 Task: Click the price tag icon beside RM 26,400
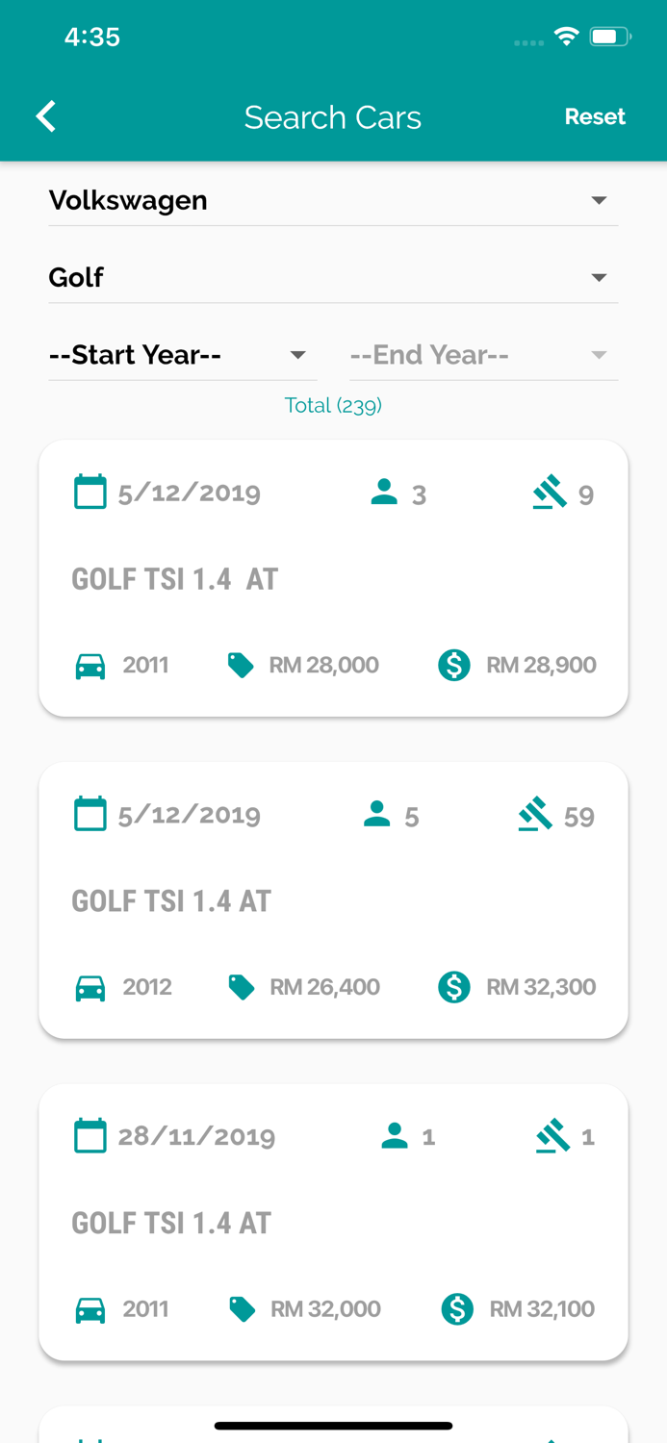click(x=241, y=986)
